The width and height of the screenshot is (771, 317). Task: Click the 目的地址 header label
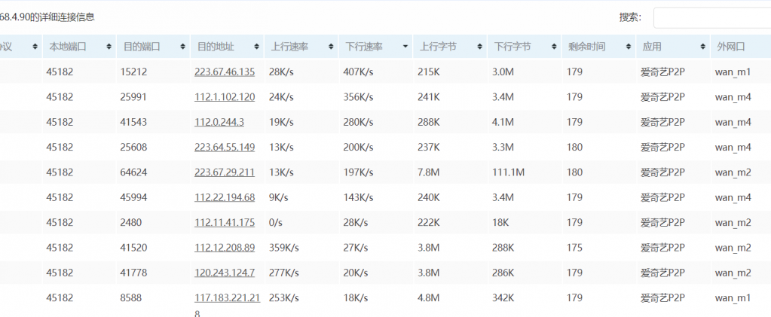[216, 47]
